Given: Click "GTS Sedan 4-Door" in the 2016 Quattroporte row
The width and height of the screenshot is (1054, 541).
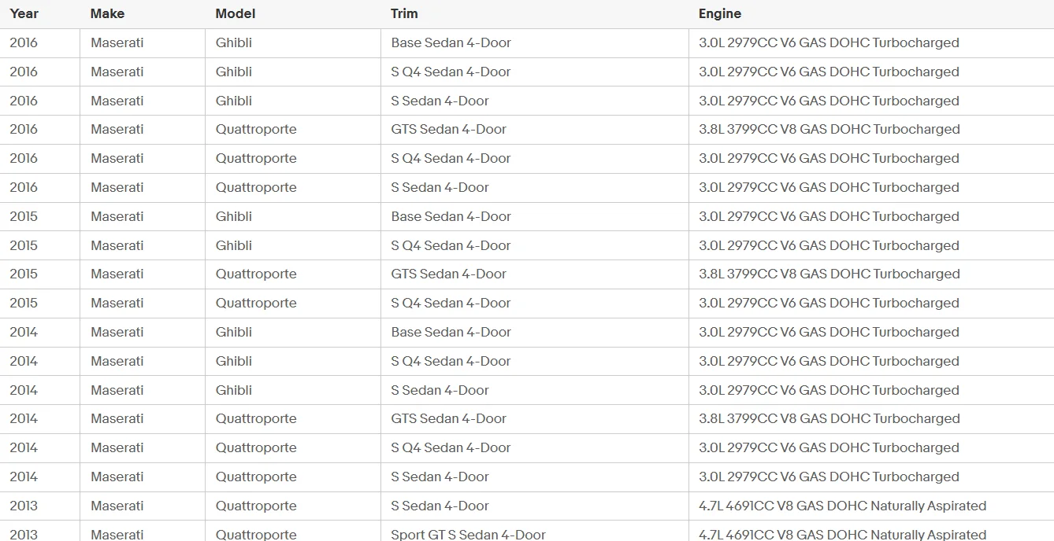Looking at the screenshot, I should pyautogui.click(x=449, y=129).
